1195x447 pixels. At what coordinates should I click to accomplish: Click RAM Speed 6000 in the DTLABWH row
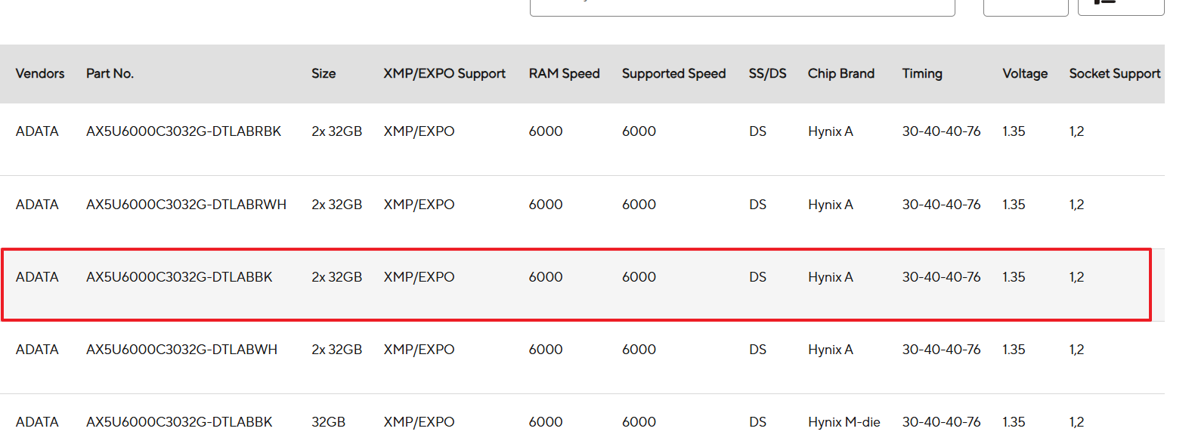tap(546, 350)
